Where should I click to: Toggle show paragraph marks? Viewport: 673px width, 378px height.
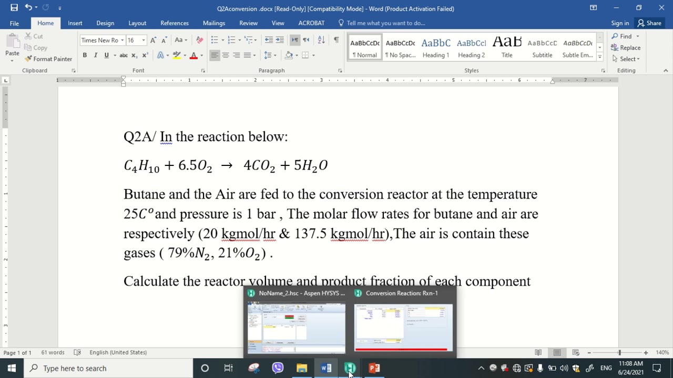pos(336,40)
